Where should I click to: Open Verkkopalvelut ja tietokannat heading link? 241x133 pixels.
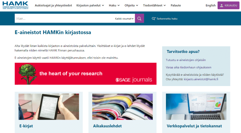[194, 126]
